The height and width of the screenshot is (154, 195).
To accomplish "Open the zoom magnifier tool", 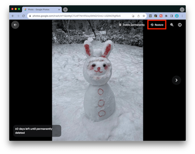I will [172, 25].
